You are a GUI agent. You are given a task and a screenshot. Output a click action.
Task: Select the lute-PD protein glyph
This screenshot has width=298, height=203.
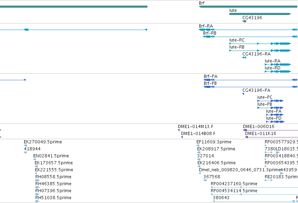coord(275,122)
